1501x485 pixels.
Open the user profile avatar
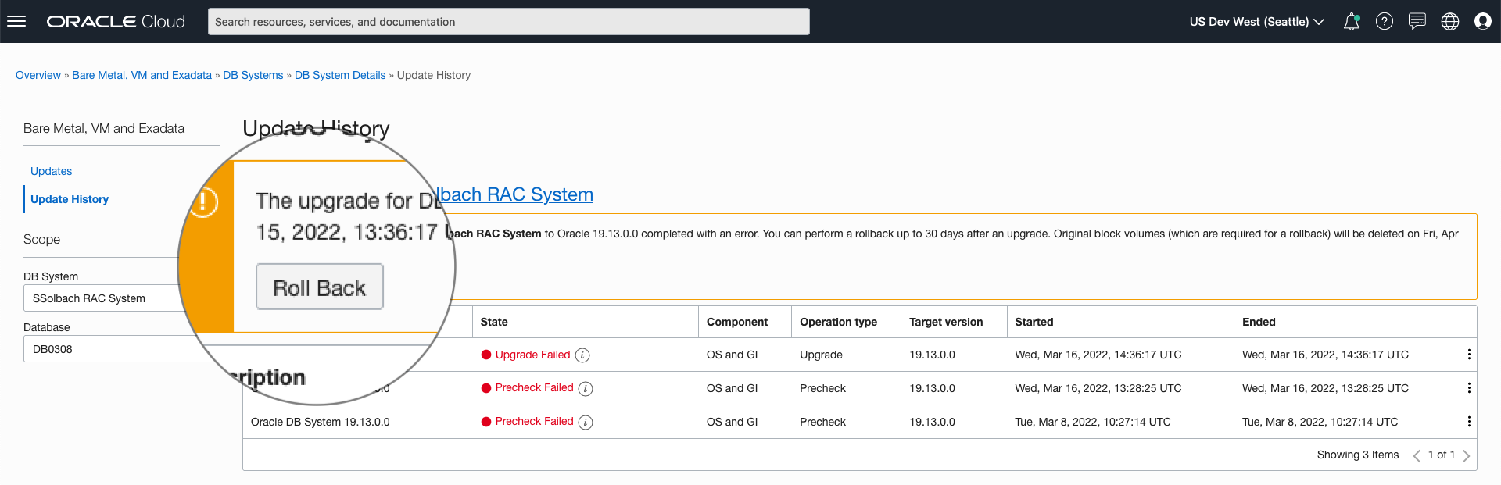(1482, 22)
